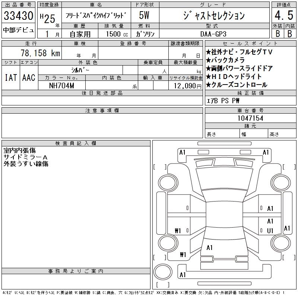
Task: Select the recycle deposit 12,090円
Action: tap(188, 86)
